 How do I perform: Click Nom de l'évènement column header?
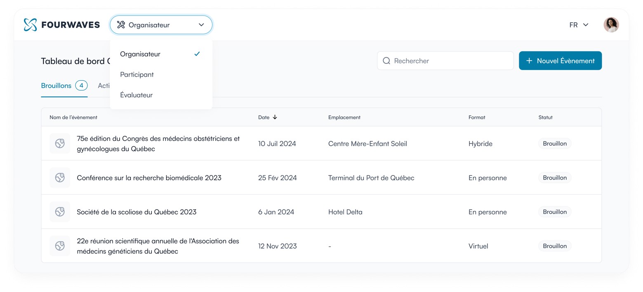click(x=73, y=117)
